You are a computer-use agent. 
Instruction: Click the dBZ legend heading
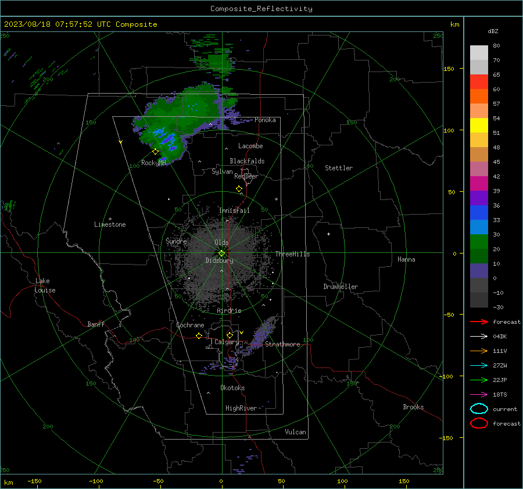[x=493, y=31]
